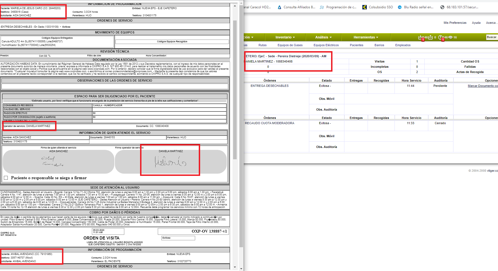Go to the Empleados submenu
This screenshot has height=271, width=498.
point(403,45)
